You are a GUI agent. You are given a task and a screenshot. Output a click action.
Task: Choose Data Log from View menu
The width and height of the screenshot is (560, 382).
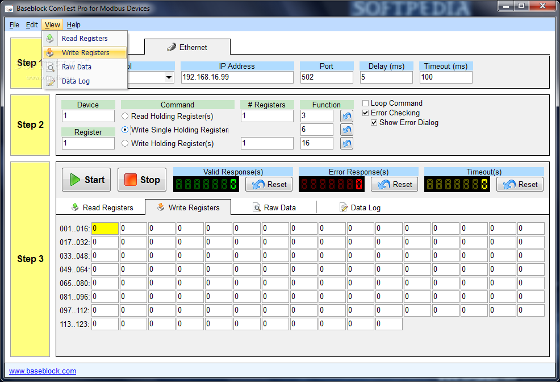tap(85, 81)
